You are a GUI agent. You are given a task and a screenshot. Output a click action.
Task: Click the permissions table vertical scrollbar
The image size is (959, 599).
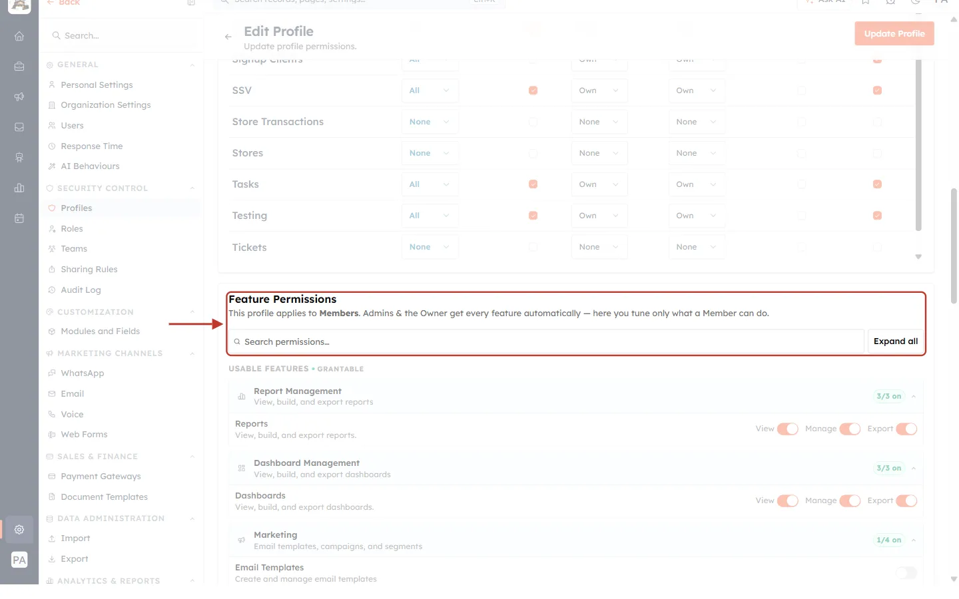[x=919, y=145]
